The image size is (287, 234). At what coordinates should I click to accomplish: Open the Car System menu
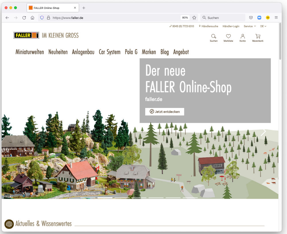(110, 52)
